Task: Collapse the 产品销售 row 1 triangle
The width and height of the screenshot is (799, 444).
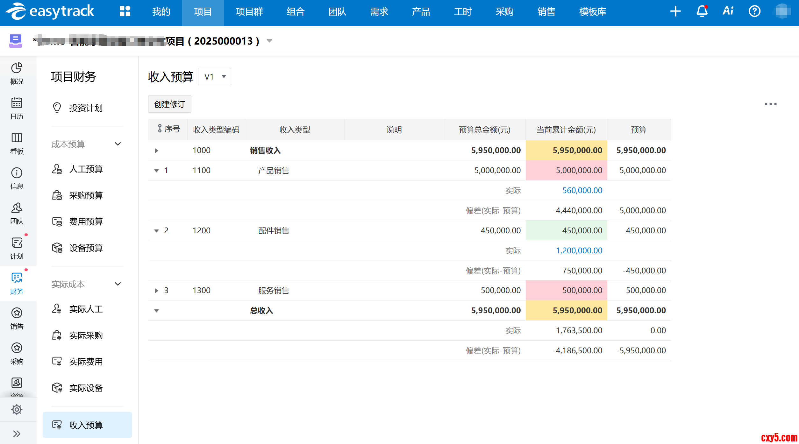Action: [x=156, y=171]
